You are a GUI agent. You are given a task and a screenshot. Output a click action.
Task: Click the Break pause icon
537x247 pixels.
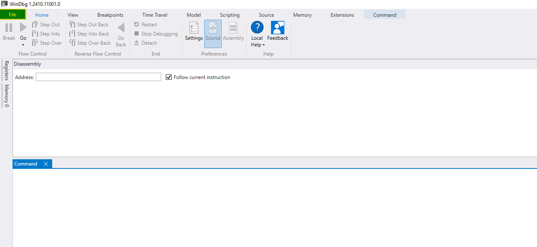click(x=9, y=28)
